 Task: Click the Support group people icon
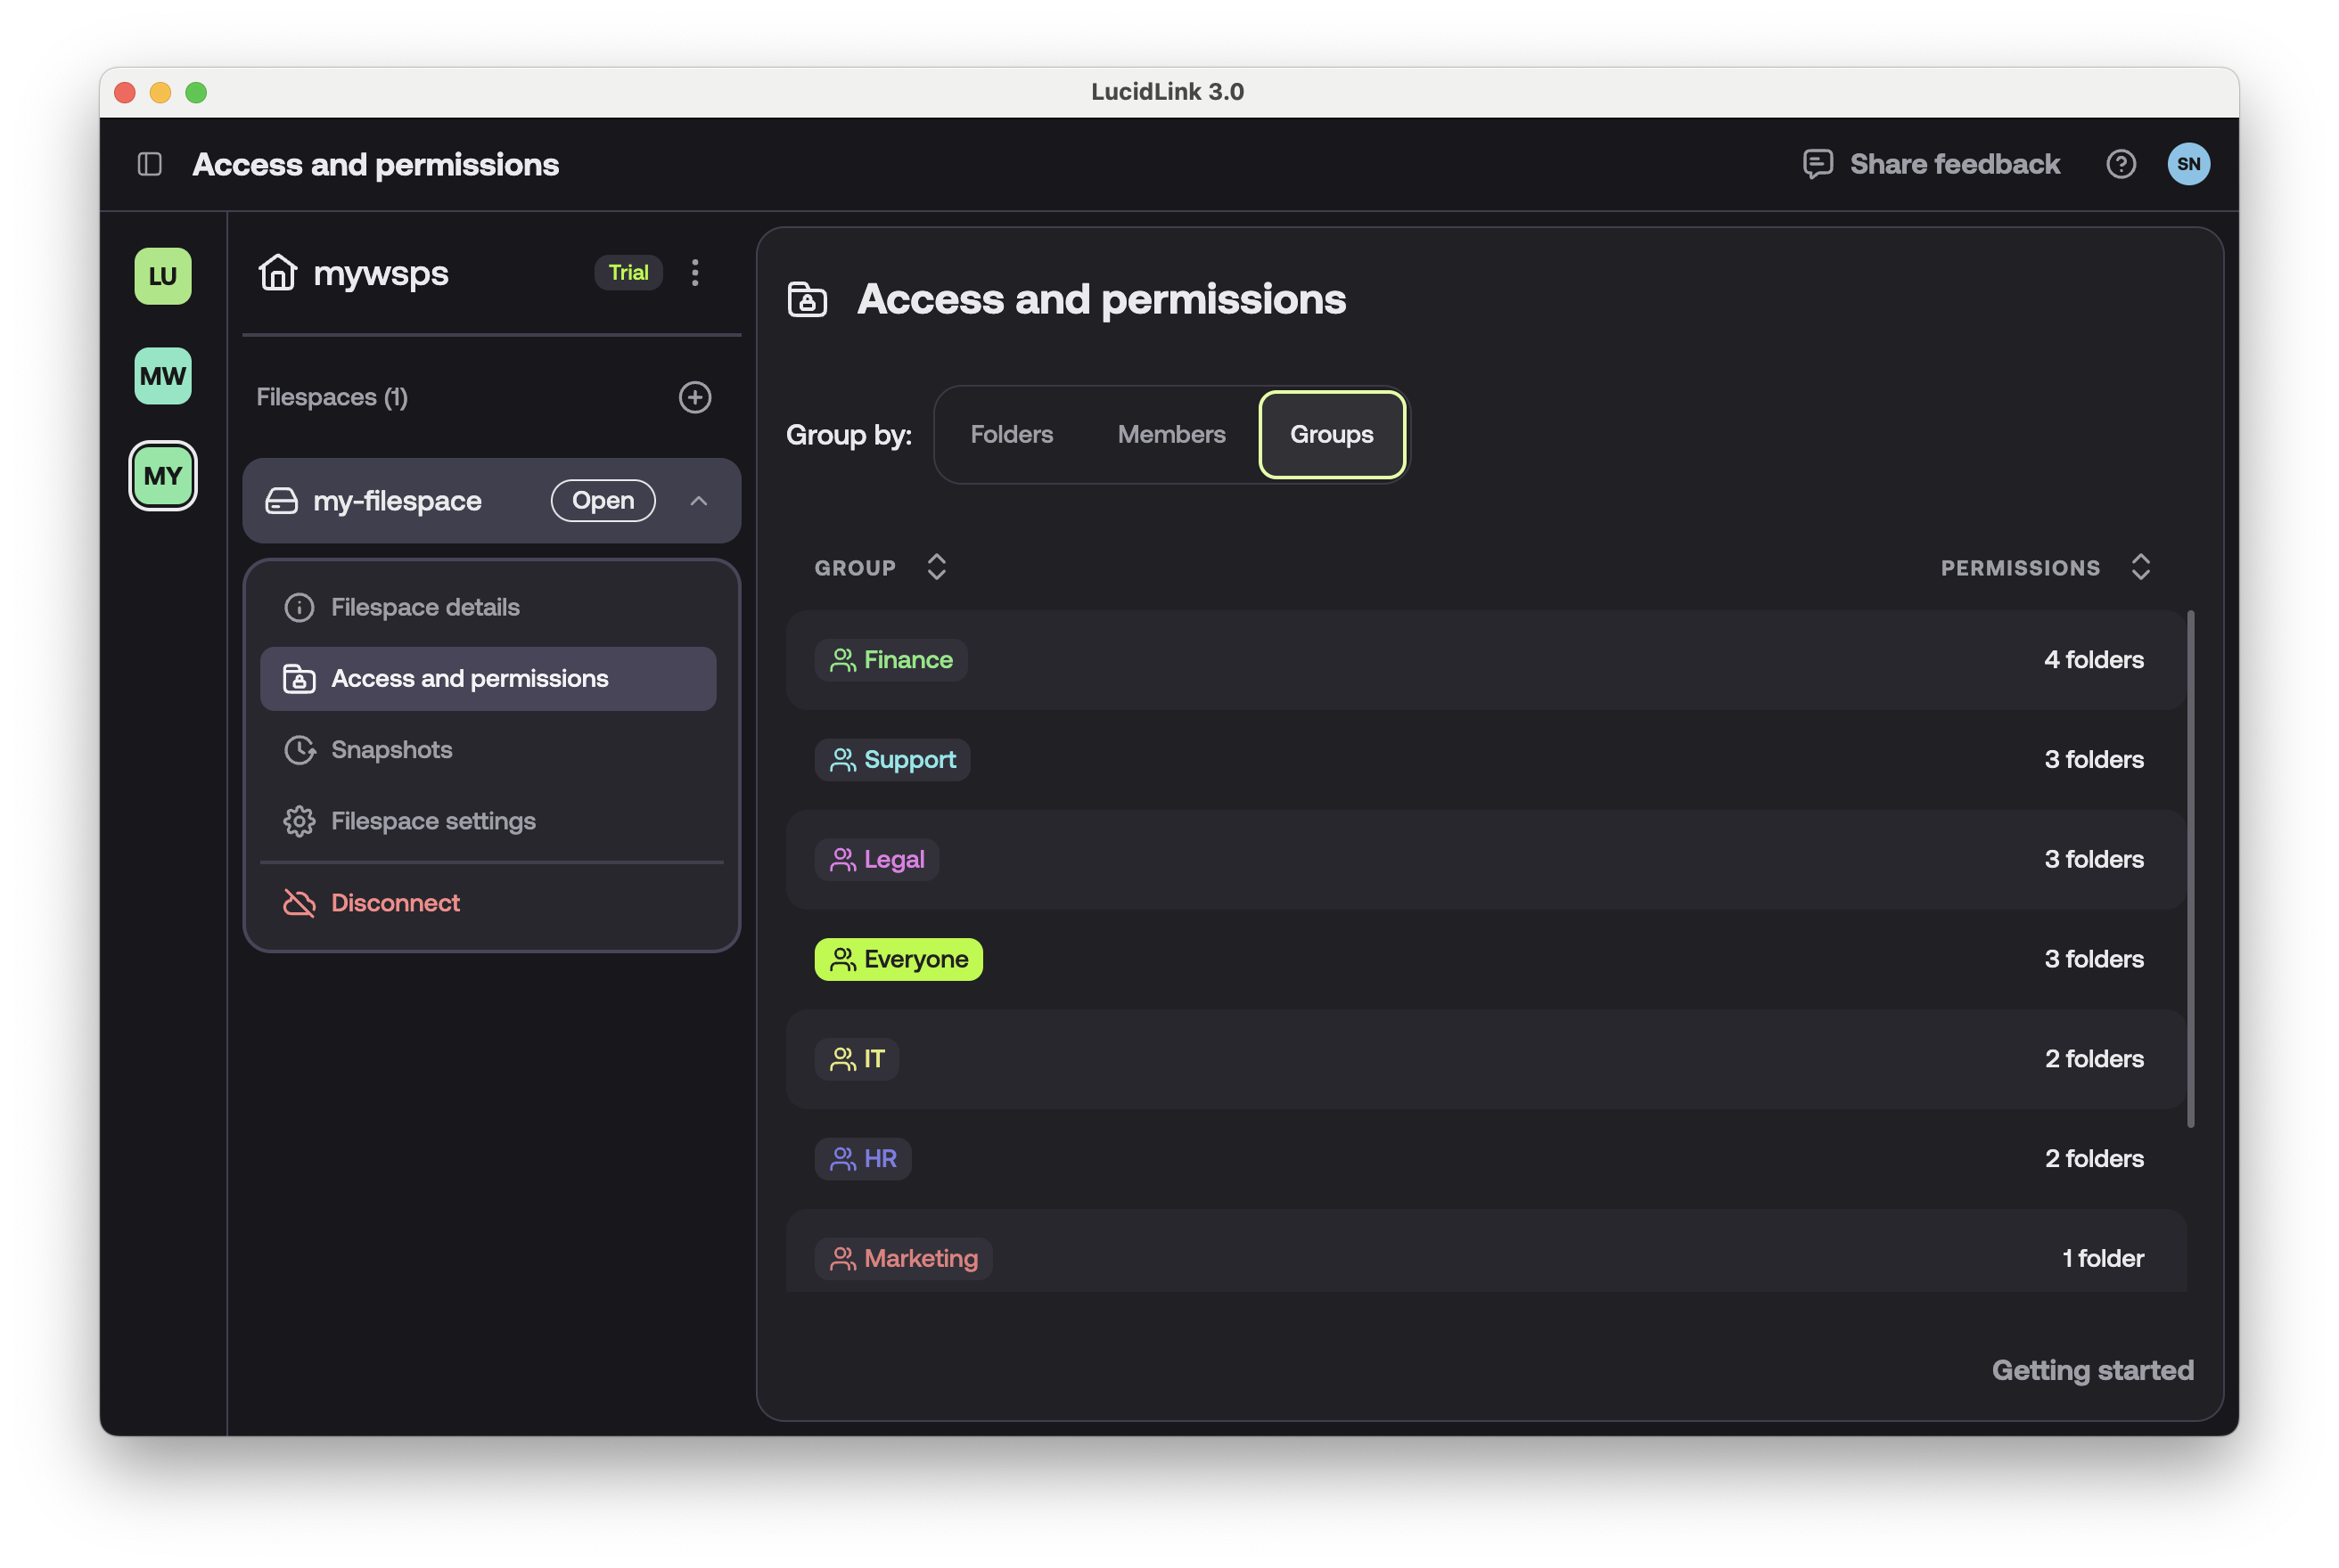843,760
